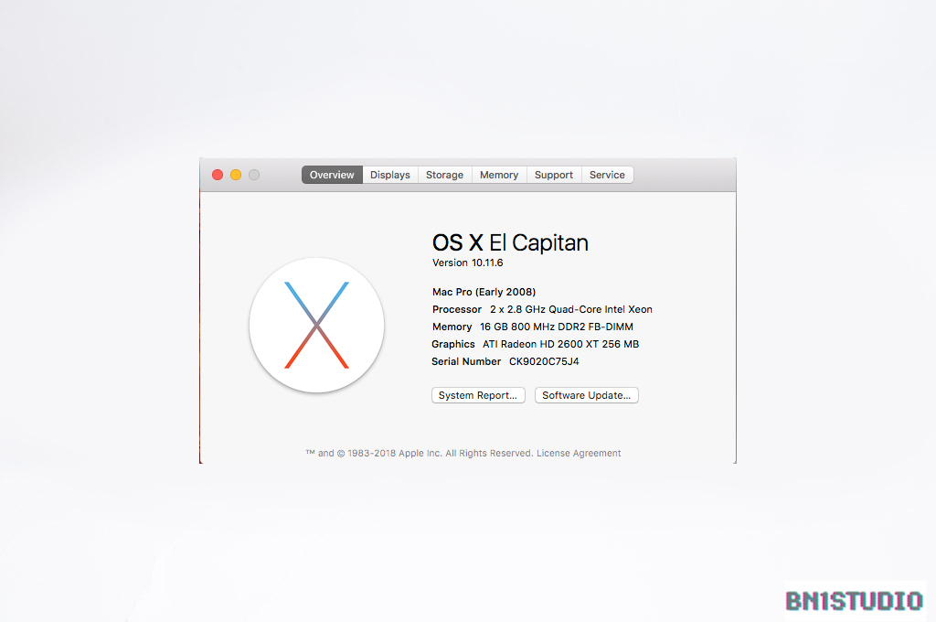Show the Support tab
The width and height of the screenshot is (936, 622).
554,175
